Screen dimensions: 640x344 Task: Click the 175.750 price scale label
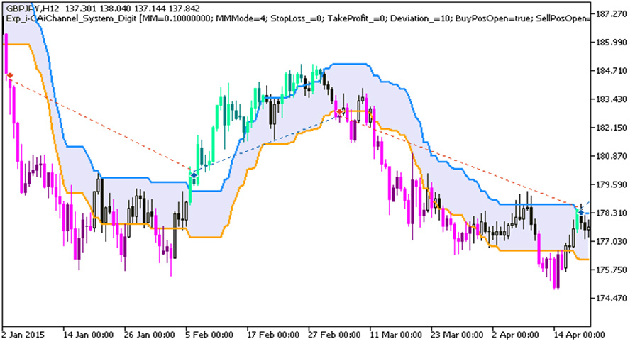pos(611,270)
